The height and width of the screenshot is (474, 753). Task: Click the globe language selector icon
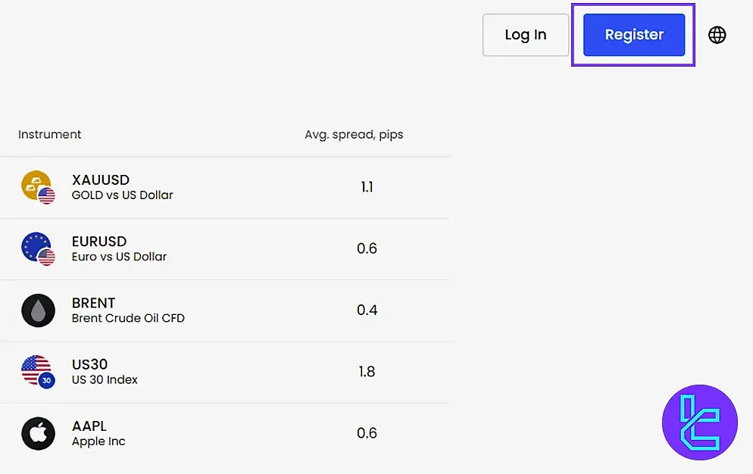point(717,35)
